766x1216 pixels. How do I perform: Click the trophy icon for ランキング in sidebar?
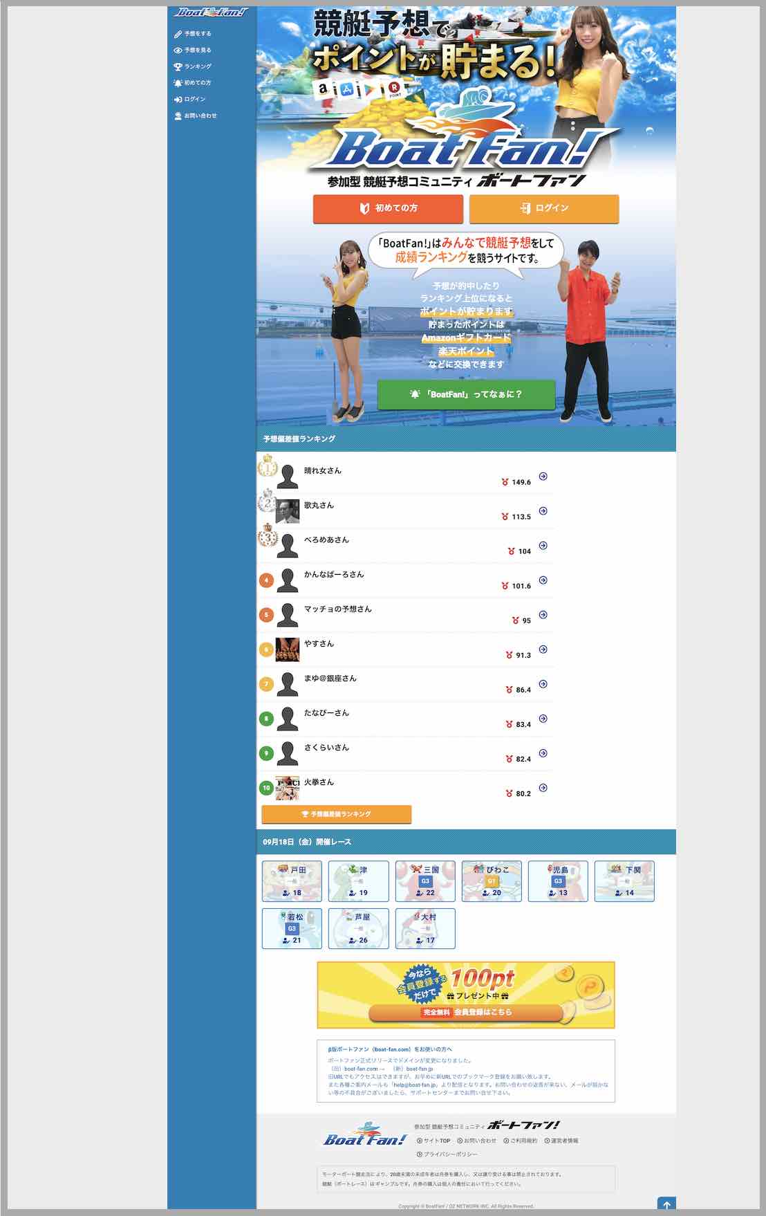pos(178,67)
